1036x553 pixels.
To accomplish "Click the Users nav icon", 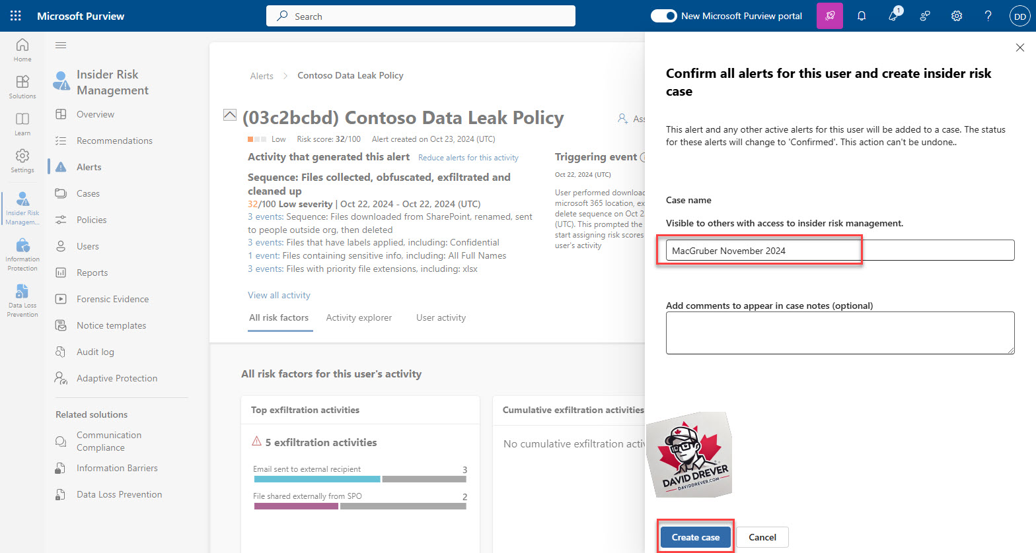I will [x=61, y=246].
